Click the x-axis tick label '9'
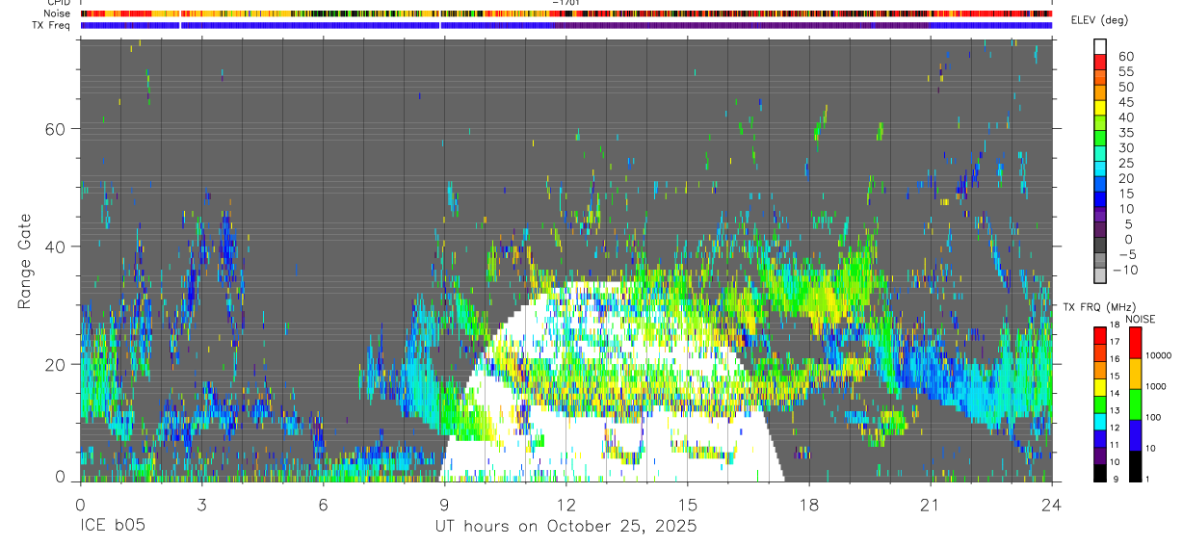The width and height of the screenshot is (1183, 546). point(445,505)
